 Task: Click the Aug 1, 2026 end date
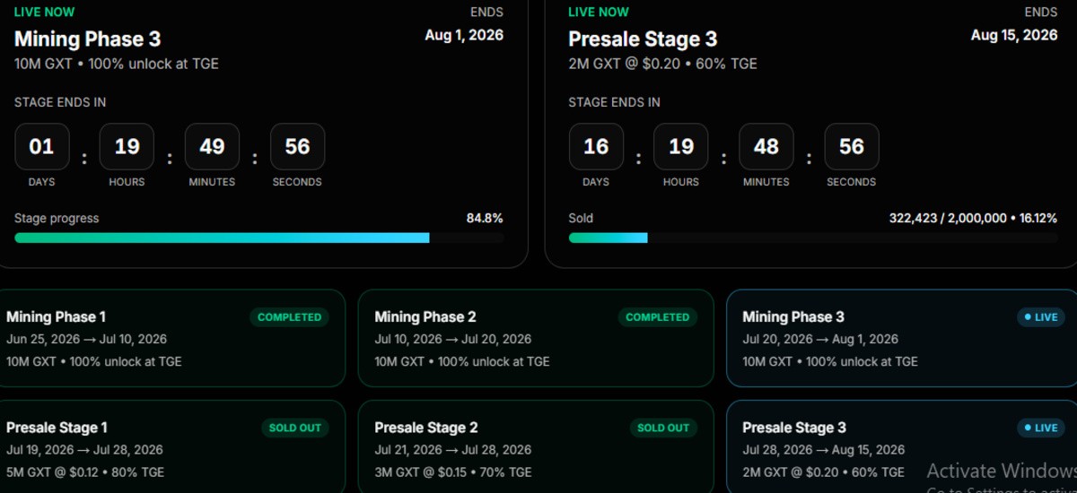(464, 35)
